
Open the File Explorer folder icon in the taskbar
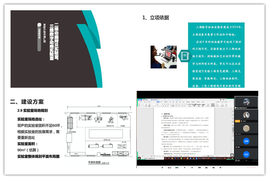pyautogui.click(x=172, y=158)
